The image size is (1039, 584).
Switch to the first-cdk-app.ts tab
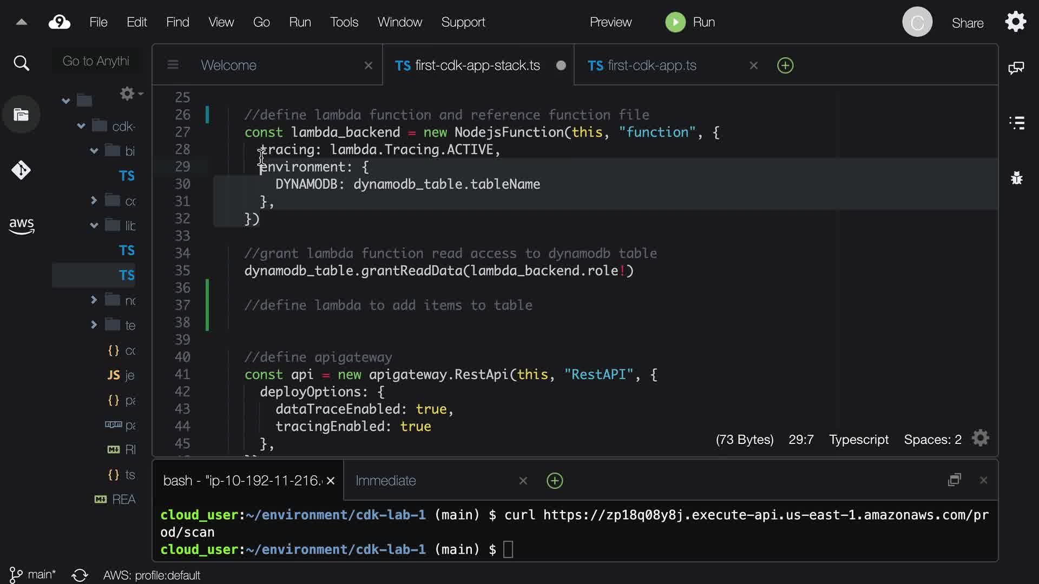coord(652,65)
